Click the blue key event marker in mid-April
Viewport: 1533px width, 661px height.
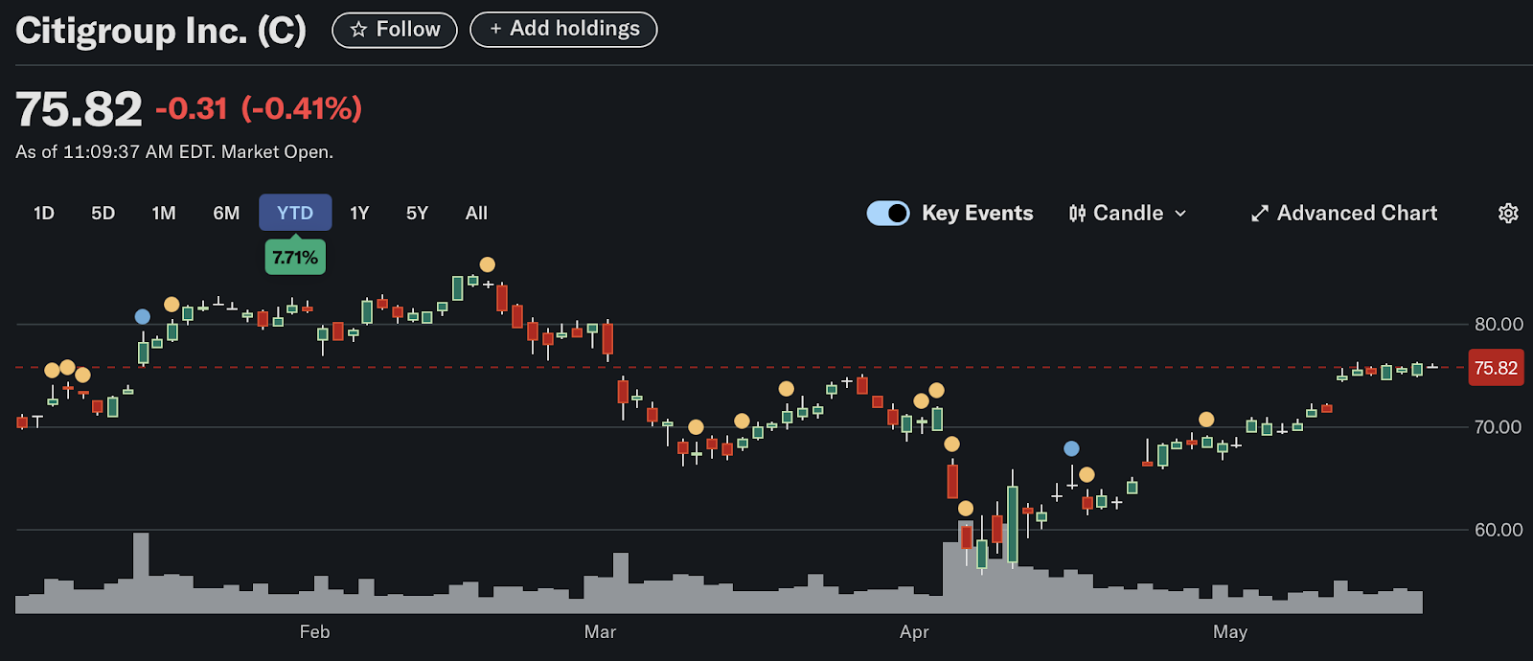[x=1071, y=448]
